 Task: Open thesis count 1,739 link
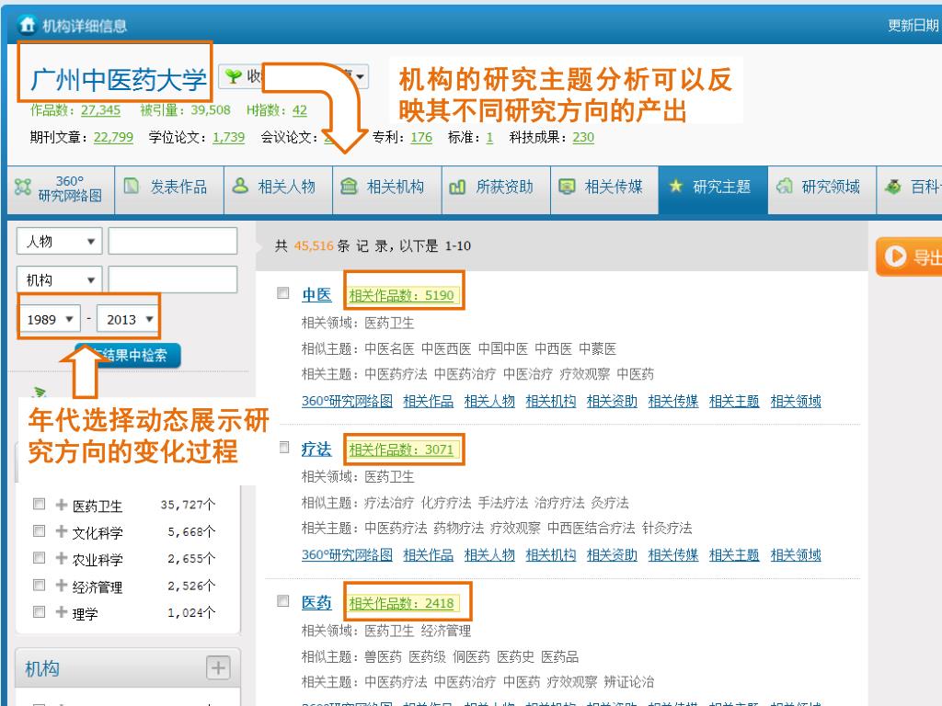pos(229,137)
